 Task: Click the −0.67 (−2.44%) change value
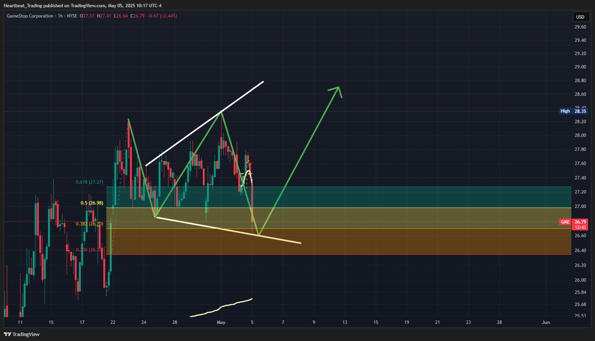pos(162,16)
